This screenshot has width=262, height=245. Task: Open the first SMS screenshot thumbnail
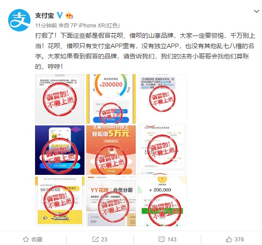[60, 99]
